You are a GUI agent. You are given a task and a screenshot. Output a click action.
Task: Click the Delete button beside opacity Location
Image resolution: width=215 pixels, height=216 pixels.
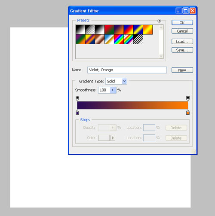(176, 128)
